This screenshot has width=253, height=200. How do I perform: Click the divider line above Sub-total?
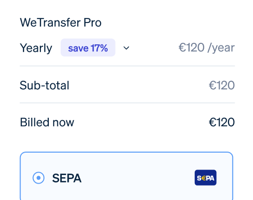(127, 66)
